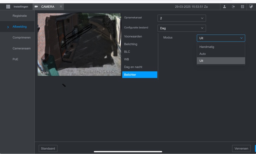Open the Instellingen grid menu icon
The height and width of the screenshot is (154, 256).
(8, 6)
